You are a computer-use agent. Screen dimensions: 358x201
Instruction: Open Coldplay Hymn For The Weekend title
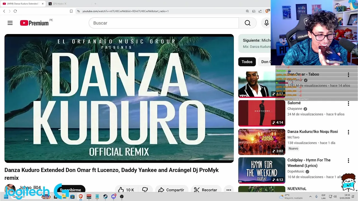tap(309, 163)
